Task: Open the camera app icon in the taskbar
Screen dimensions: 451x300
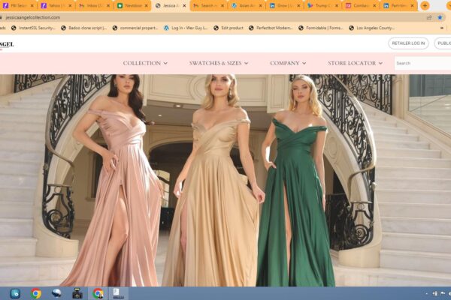Action: point(77,293)
